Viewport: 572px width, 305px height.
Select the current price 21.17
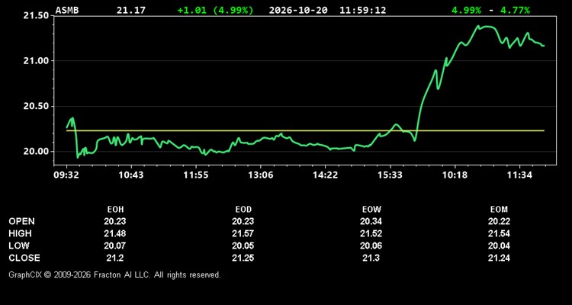coord(131,10)
